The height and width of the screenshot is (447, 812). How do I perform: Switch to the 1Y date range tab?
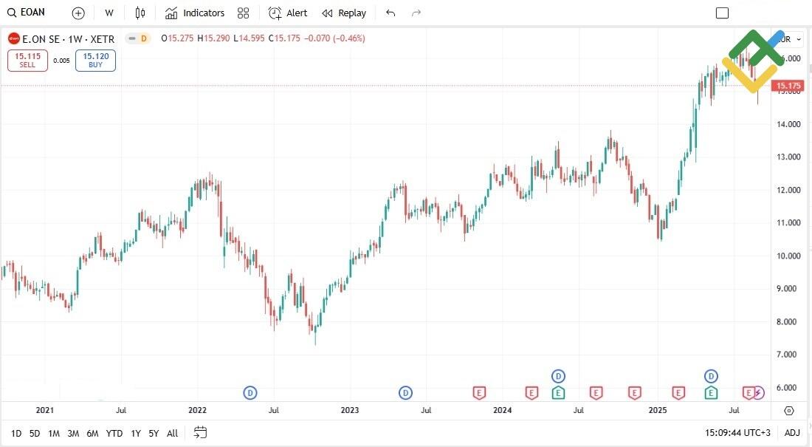[x=136, y=434]
